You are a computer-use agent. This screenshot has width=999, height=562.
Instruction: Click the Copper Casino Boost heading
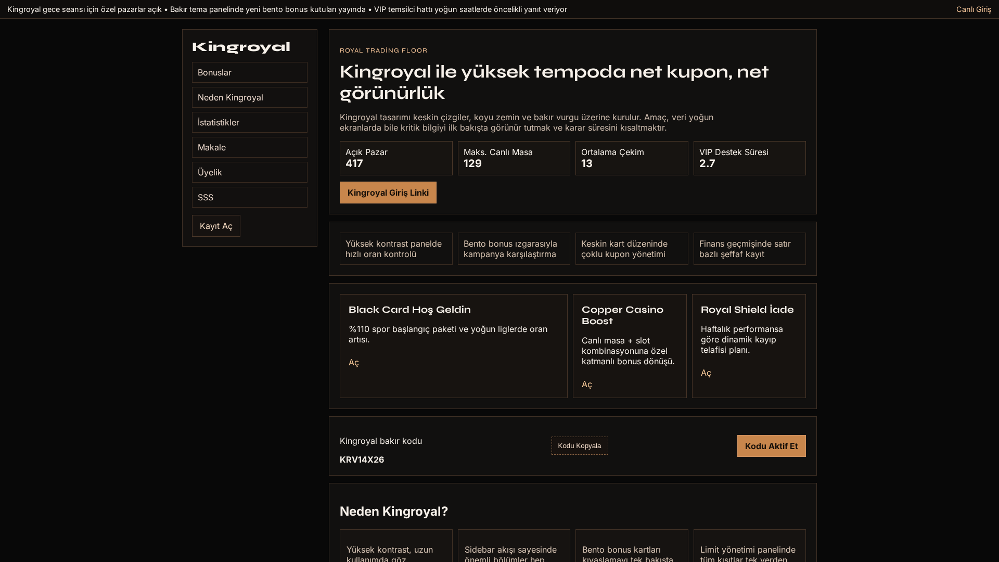point(622,315)
